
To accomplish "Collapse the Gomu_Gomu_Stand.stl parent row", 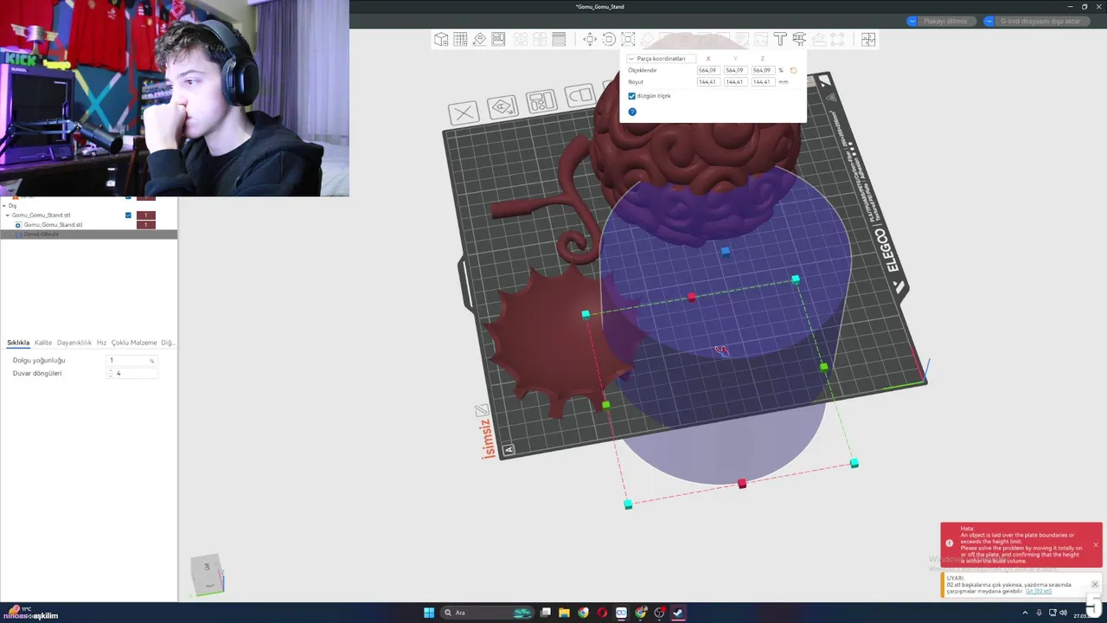I will [8, 215].
